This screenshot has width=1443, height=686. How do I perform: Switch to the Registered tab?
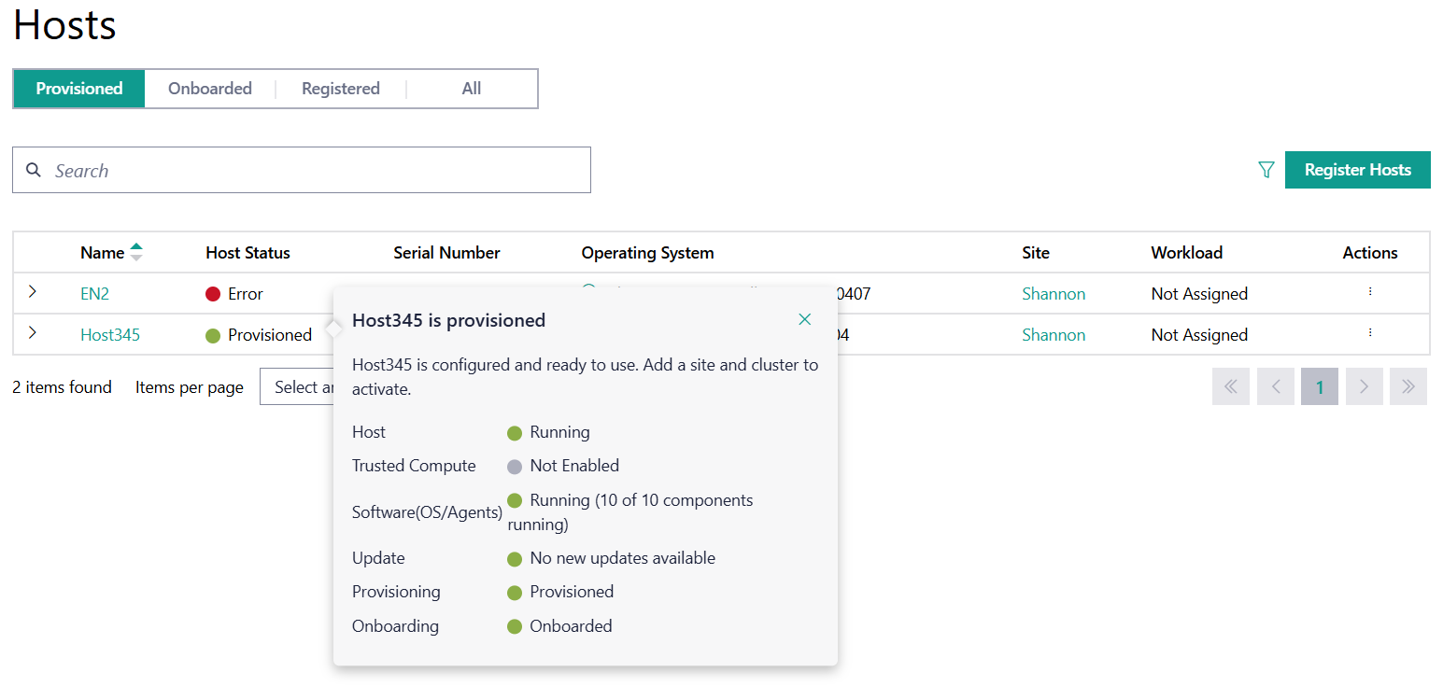tap(340, 88)
